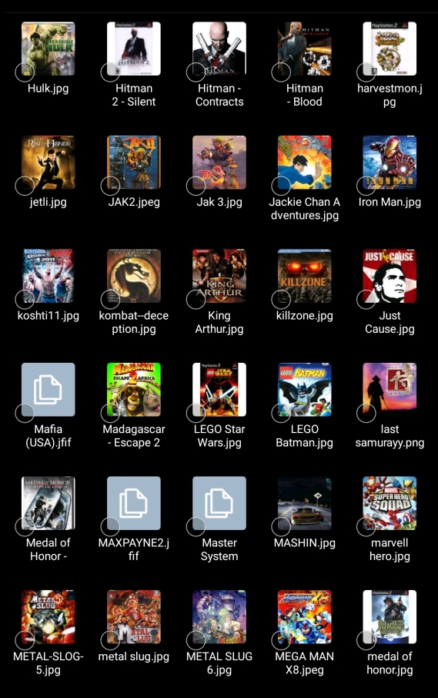Screen dimensions: 438x698
Task: Tick the selection circle on Hitman - Contracts
Action: pos(196,72)
